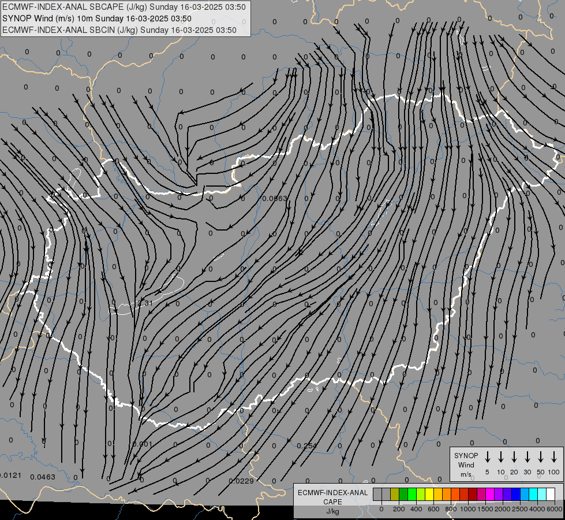Select the pure blue swatch before 2500 tick
Image resolution: width=565 pixels, height=520 pixels.
(516, 494)
